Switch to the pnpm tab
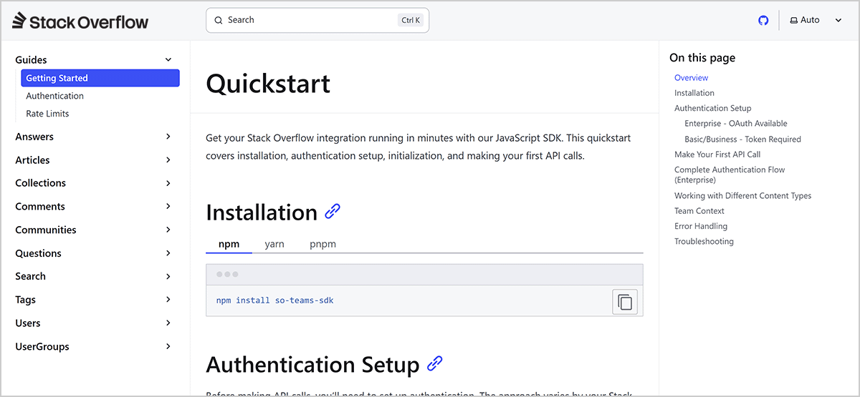Viewport: 860px width, 397px height. tap(322, 244)
